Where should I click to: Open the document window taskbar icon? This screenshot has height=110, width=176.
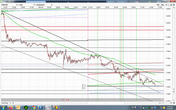coord(48,108)
